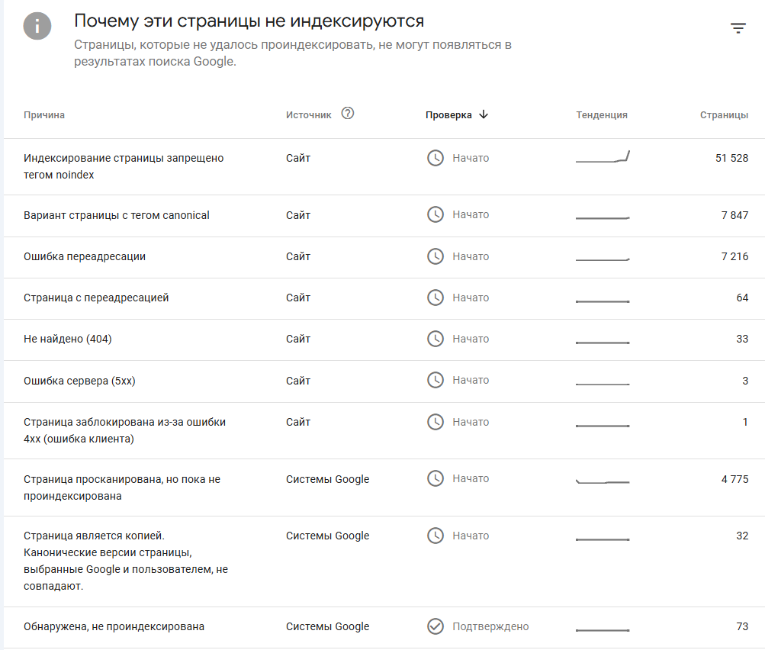The image size is (765, 650).
Task: Open the Страница является копией row
Action: tap(384, 562)
